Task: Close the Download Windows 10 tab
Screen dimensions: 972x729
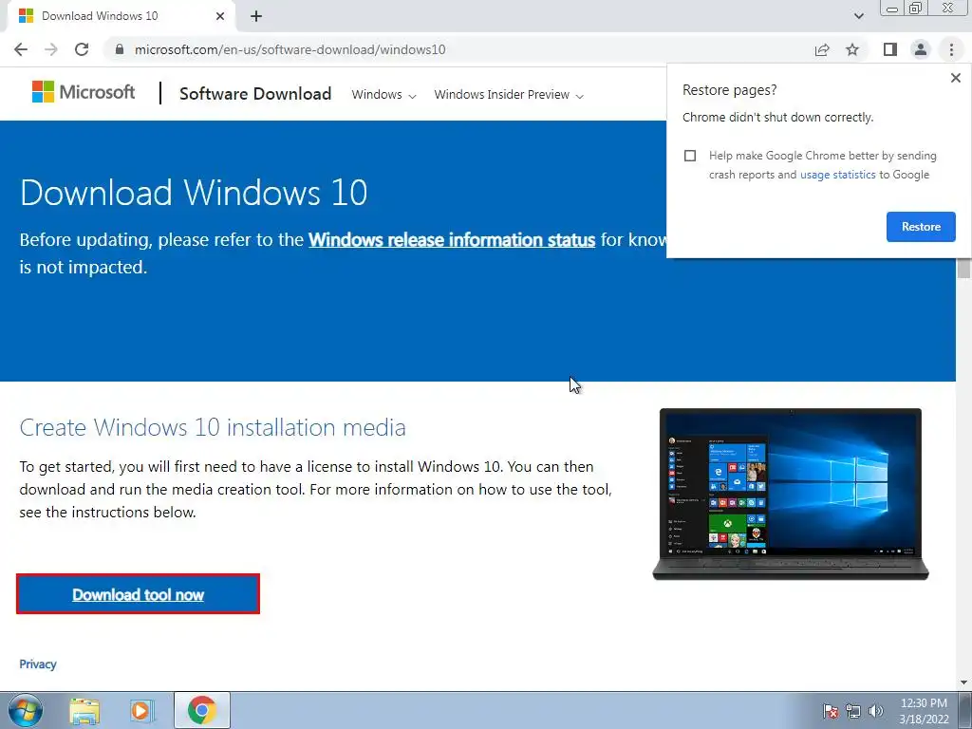Action: [x=220, y=16]
